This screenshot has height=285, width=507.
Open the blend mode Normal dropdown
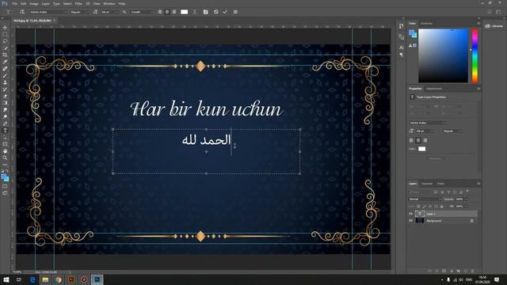tap(425, 199)
